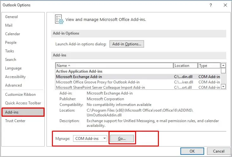Confirm with the OK button
This screenshot has height=157, width=232.
[192, 151]
